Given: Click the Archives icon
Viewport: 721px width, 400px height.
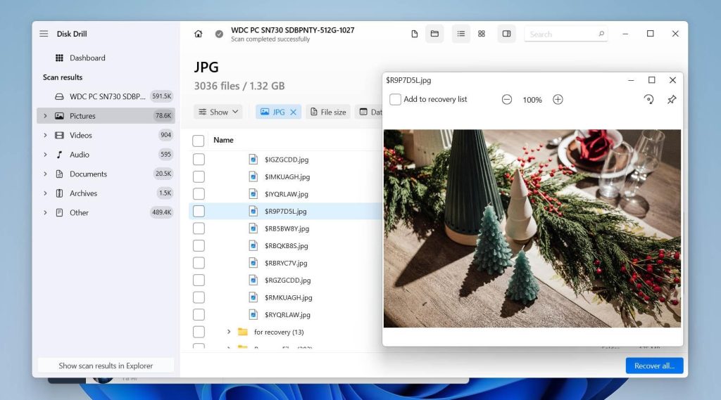Looking at the screenshot, I should (59, 193).
